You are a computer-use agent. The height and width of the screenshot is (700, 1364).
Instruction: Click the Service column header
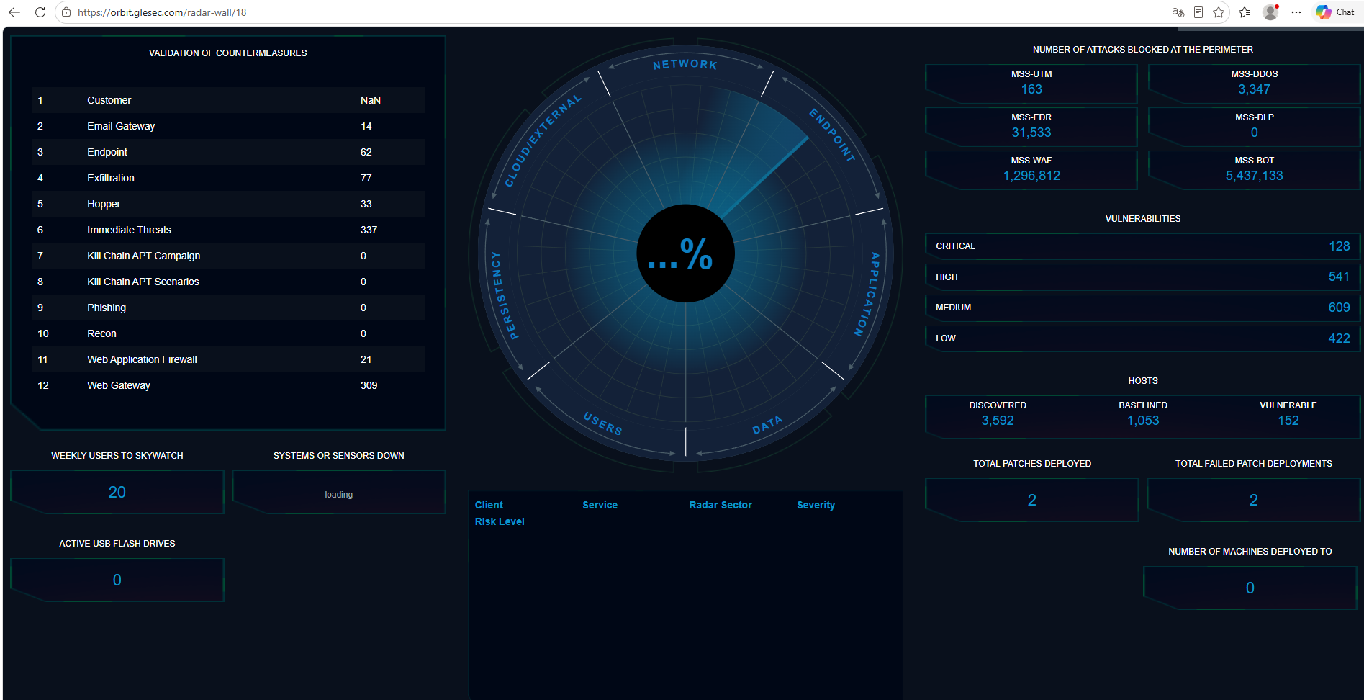pos(600,505)
